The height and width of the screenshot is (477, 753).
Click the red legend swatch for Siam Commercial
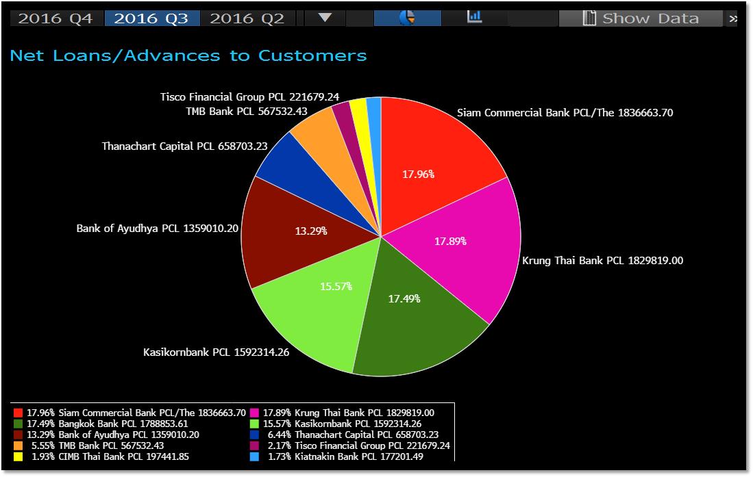point(18,413)
